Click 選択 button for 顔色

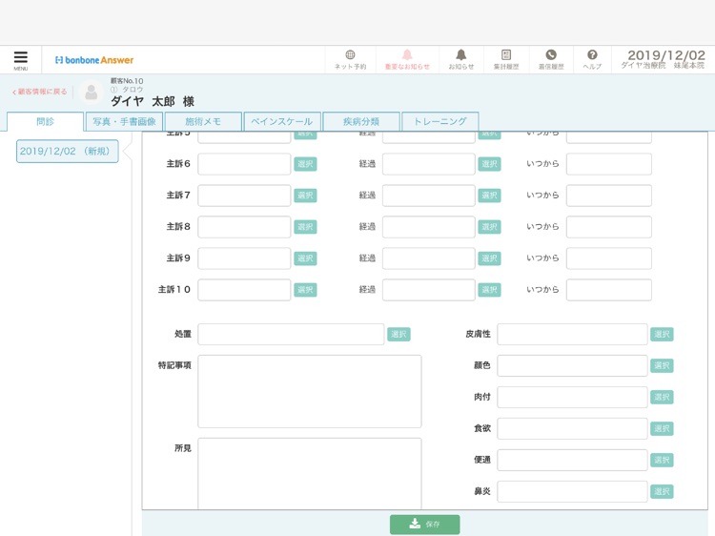(x=662, y=365)
